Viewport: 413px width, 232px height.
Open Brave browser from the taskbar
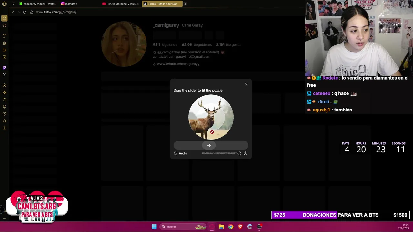240,227
